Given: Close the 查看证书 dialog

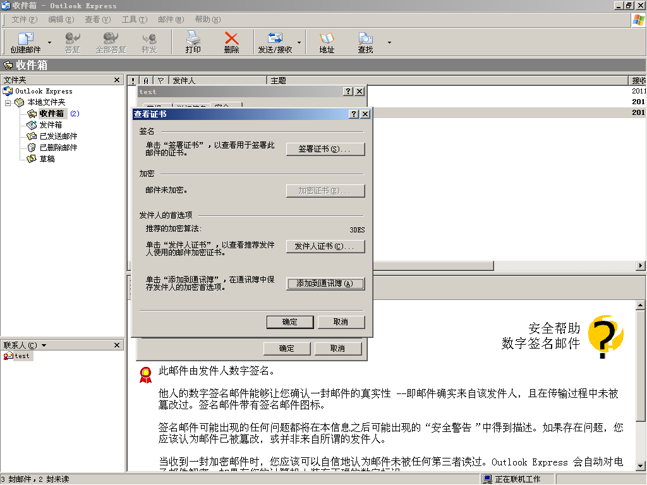Looking at the screenshot, I should click(x=365, y=114).
